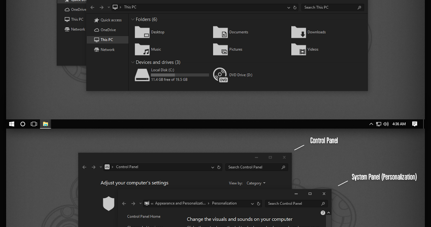Open the Control Panel address bar dropdown
Viewport: 431px width, 227px height.
tap(213, 167)
